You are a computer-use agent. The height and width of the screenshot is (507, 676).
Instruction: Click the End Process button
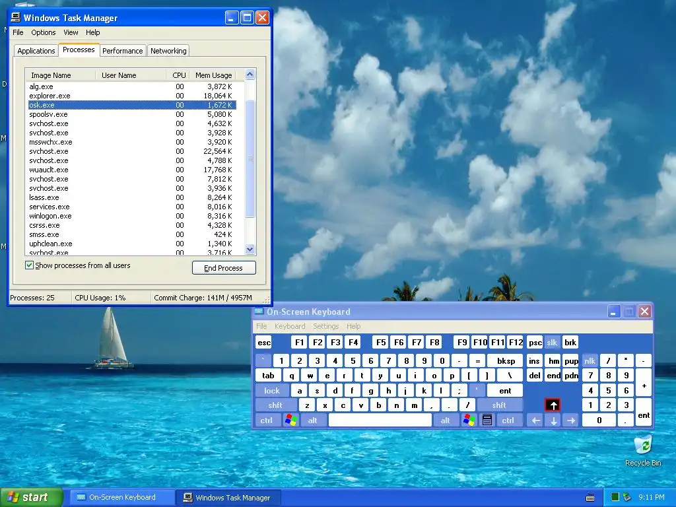[x=224, y=268]
